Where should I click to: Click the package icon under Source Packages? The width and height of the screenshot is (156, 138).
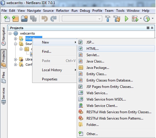click(x=27, y=49)
